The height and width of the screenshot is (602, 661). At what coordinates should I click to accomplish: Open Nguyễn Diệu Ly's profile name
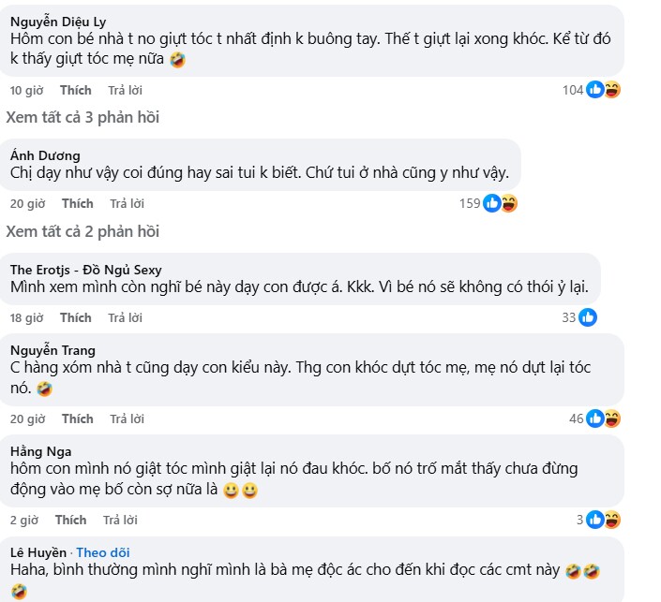pos(57,22)
